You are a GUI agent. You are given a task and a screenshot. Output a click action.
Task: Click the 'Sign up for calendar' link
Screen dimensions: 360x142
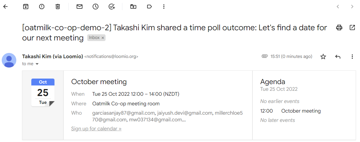(96, 129)
